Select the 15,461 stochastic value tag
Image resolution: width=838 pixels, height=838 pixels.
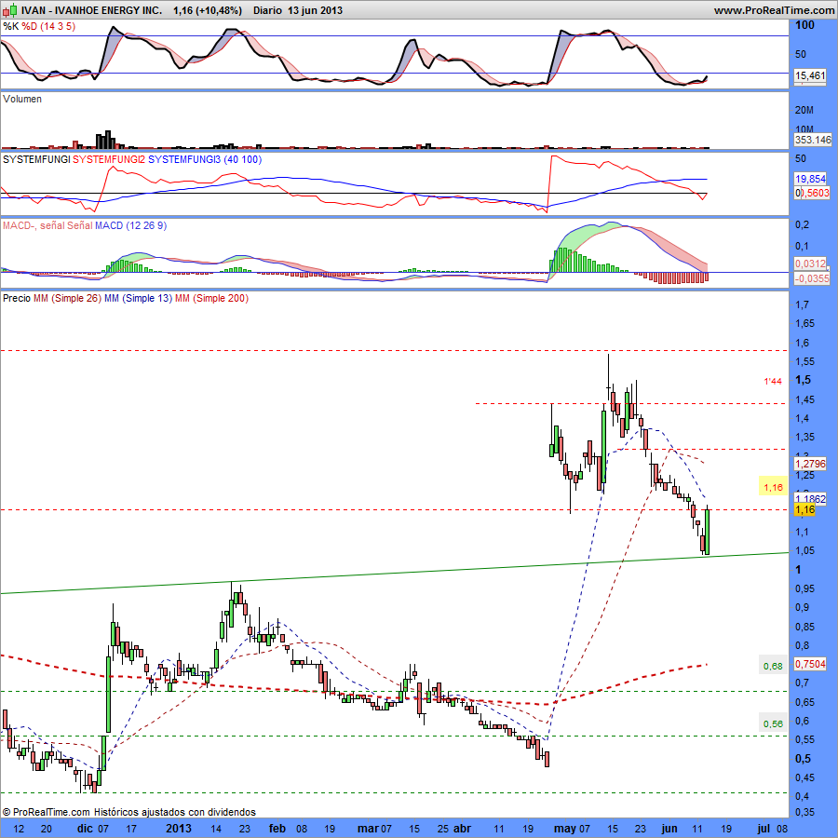pyautogui.click(x=810, y=77)
